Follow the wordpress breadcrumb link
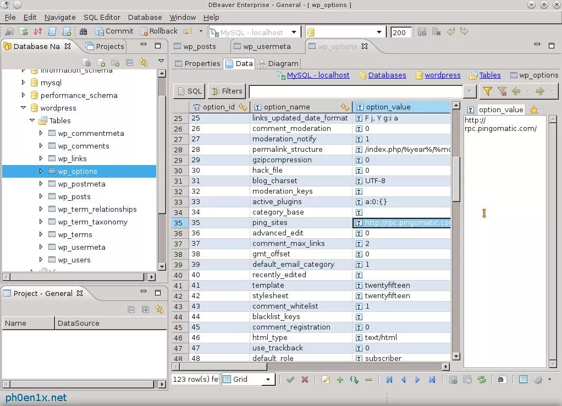Viewport: 562px width, 406px height. (x=442, y=75)
